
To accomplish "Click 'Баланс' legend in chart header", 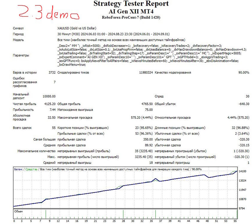I will (18, 169).
